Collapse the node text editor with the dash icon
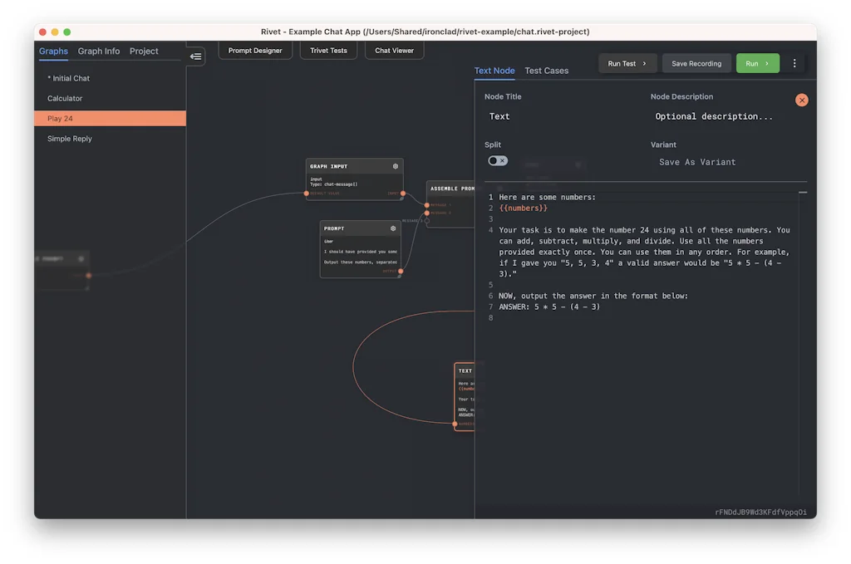The image size is (851, 564). [801, 191]
